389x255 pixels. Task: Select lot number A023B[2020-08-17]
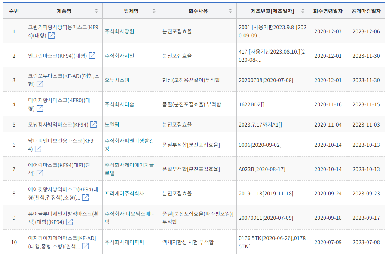click(262, 169)
